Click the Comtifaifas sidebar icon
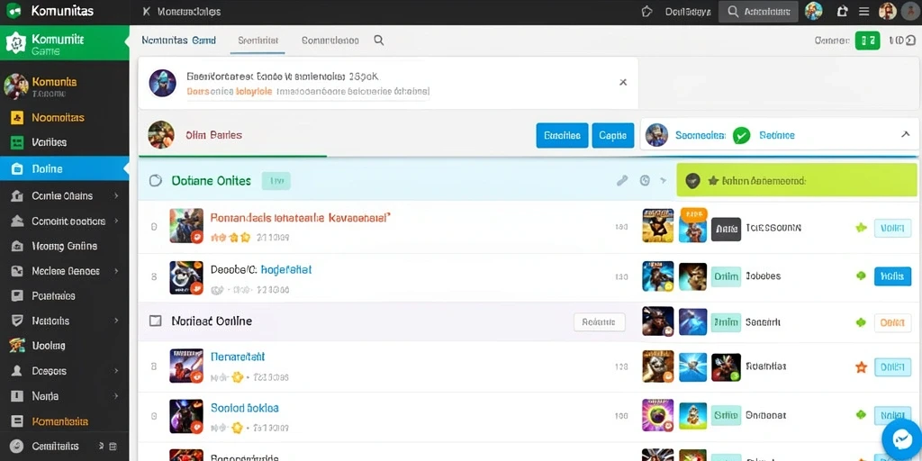 [x=17, y=447]
